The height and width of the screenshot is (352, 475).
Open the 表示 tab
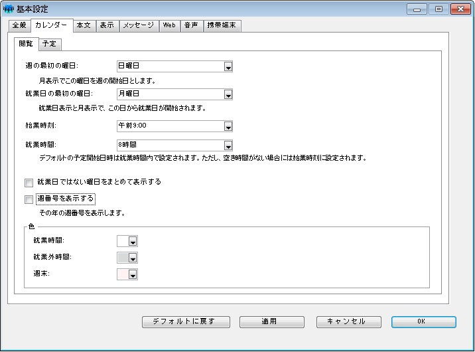click(107, 25)
